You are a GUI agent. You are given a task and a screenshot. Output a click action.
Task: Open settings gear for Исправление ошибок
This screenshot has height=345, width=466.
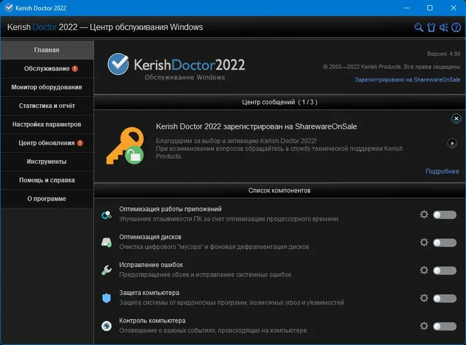tap(425, 270)
